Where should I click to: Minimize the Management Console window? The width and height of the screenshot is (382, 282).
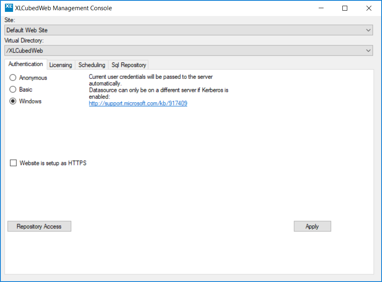point(321,8)
